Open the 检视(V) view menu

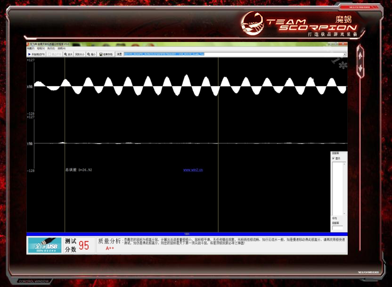pyautogui.click(x=41, y=49)
